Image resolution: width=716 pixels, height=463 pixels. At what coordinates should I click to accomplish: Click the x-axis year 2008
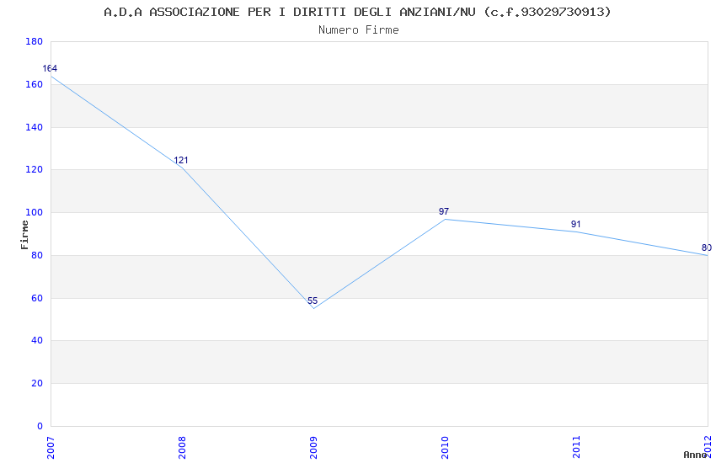pyautogui.click(x=182, y=448)
